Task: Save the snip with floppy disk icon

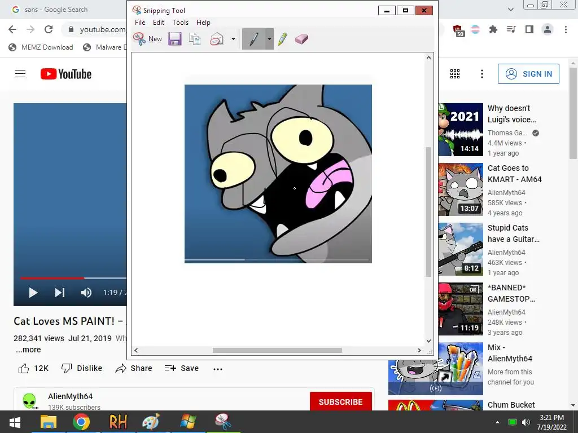Action: (x=175, y=39)
